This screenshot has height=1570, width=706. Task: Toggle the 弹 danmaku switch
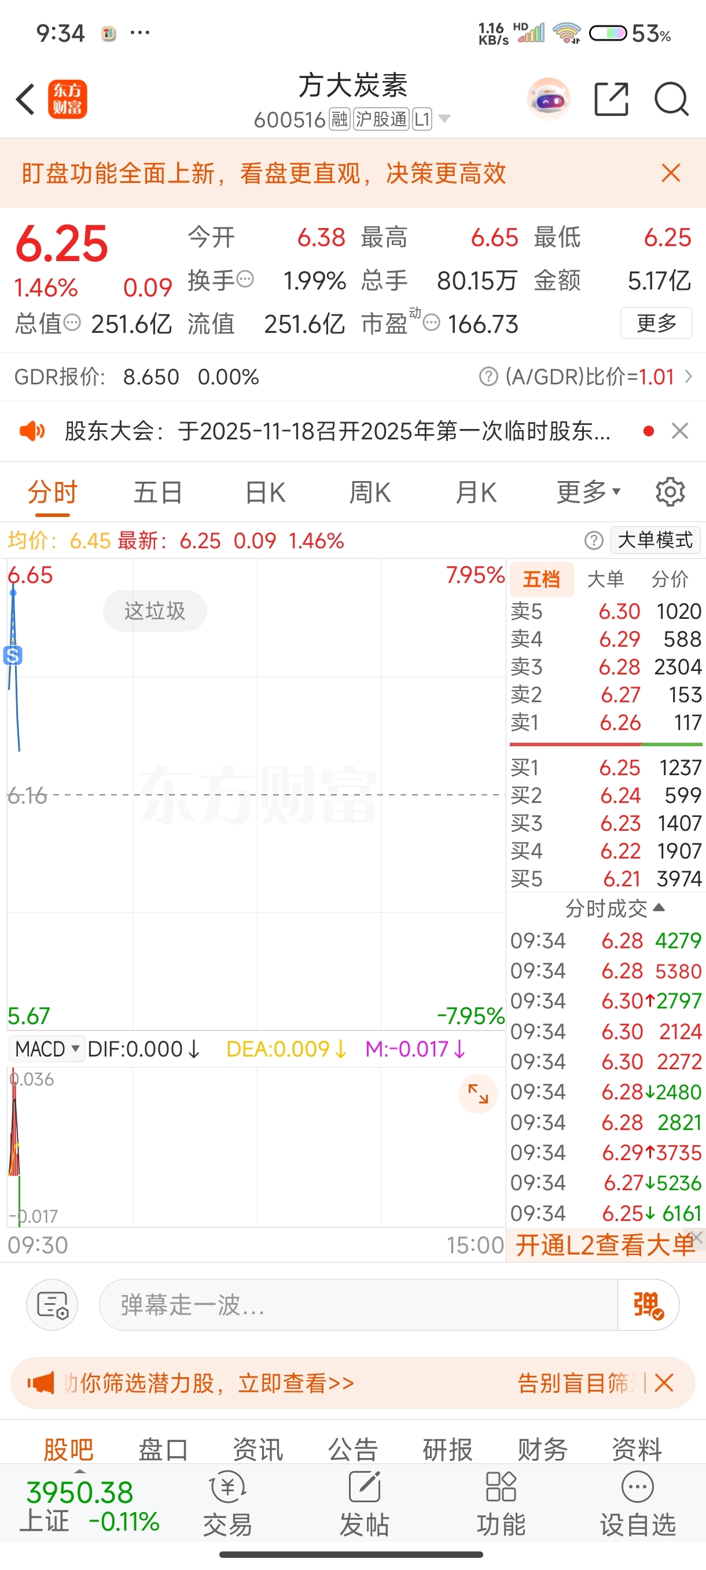click(648, 1305)
